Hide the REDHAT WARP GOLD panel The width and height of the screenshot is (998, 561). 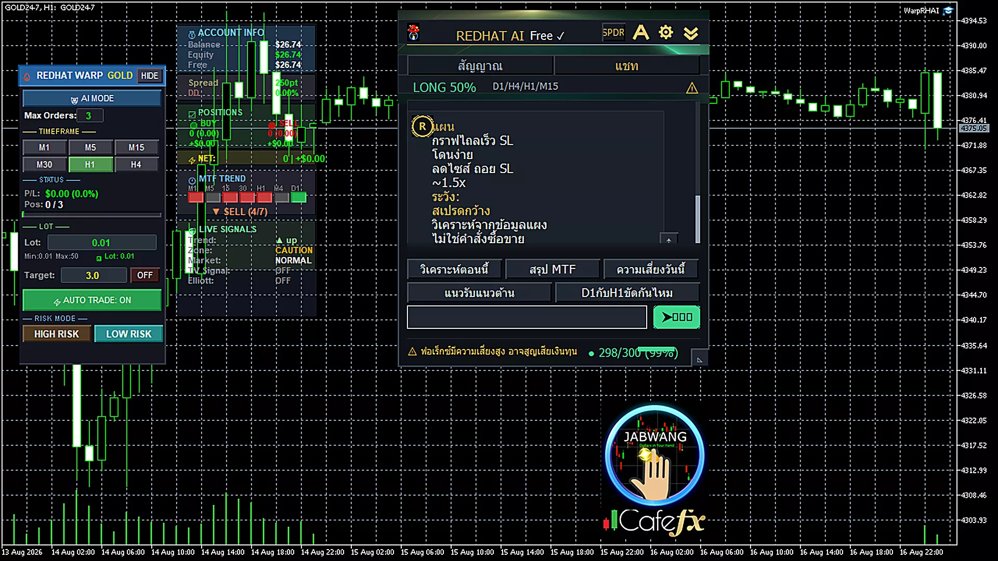[150, 76]
